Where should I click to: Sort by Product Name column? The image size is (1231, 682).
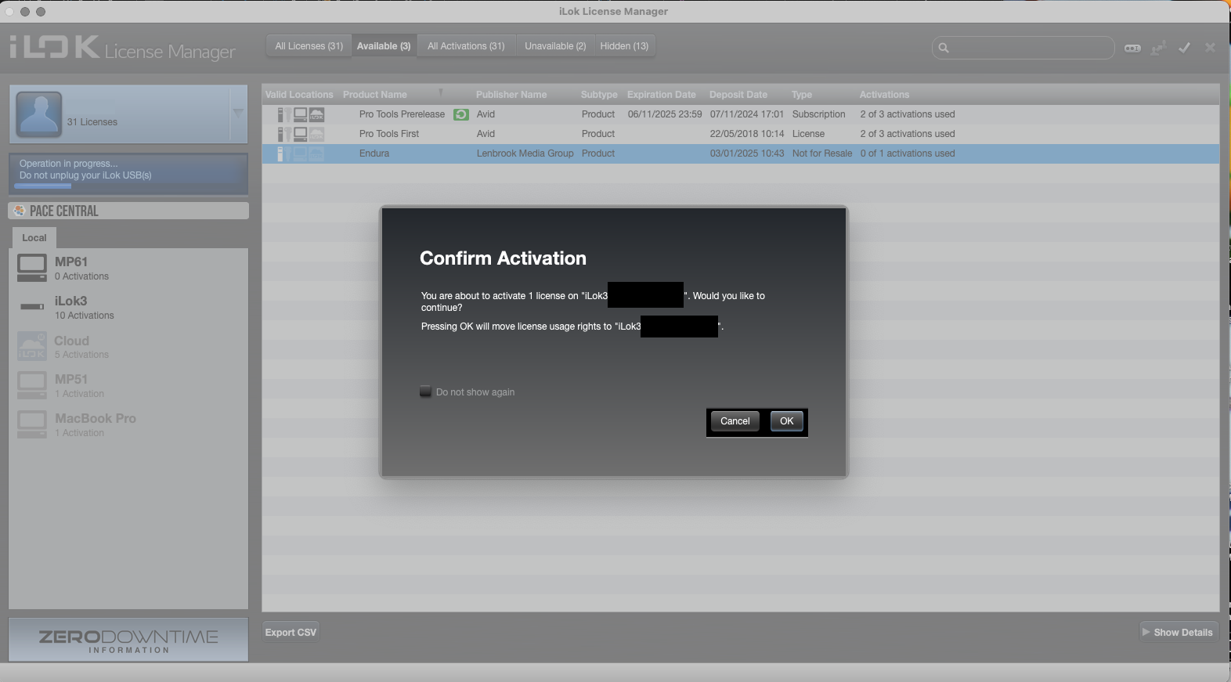pos(374,95)
